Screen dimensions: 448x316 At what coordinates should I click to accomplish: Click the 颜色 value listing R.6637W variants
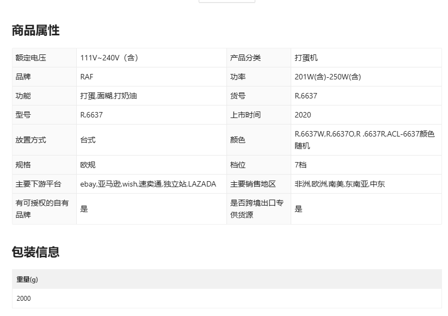364,140
